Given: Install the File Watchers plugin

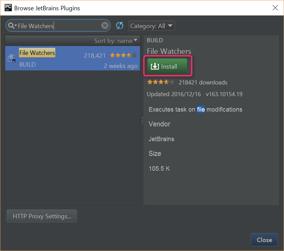Looking at the screenshot, I should (x=167, y=66).
